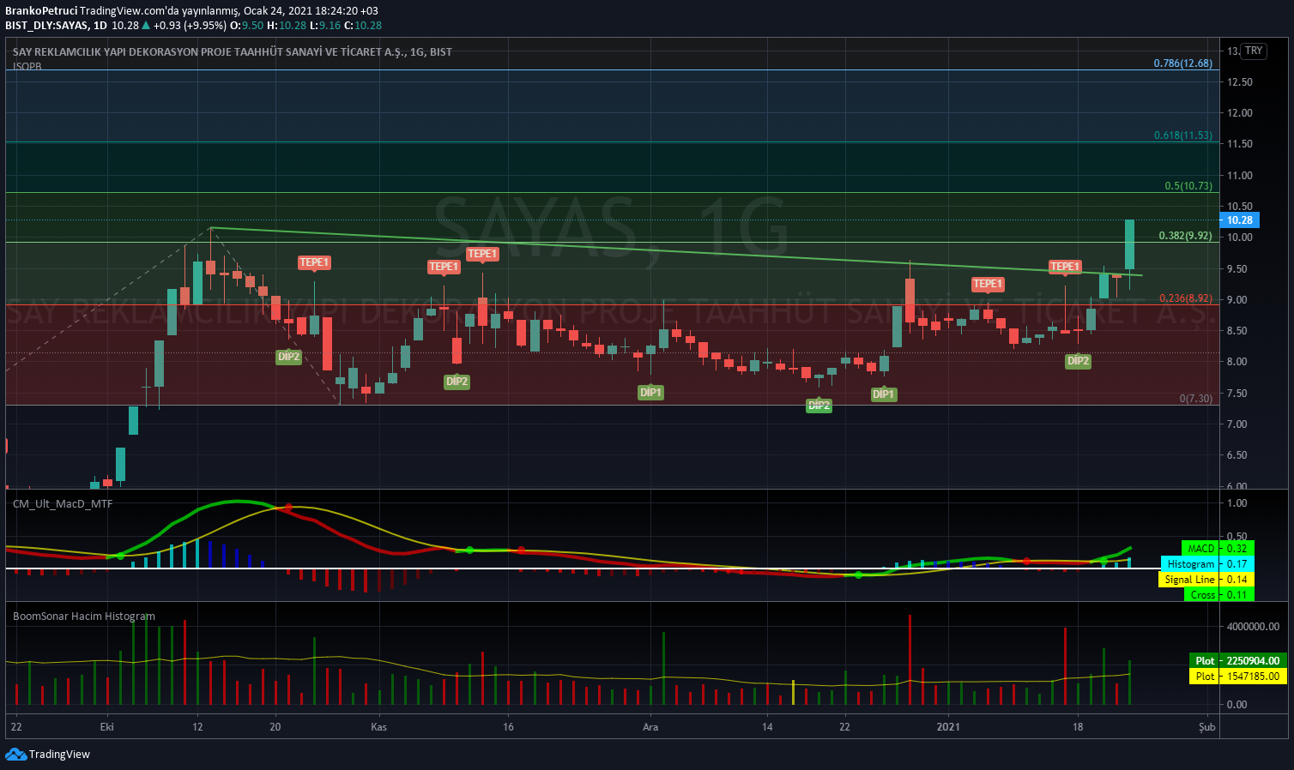Select the SAY REKLAMCILIK chart legend title
Viewport: 1294px width, 770px height.
coord(233,51)
